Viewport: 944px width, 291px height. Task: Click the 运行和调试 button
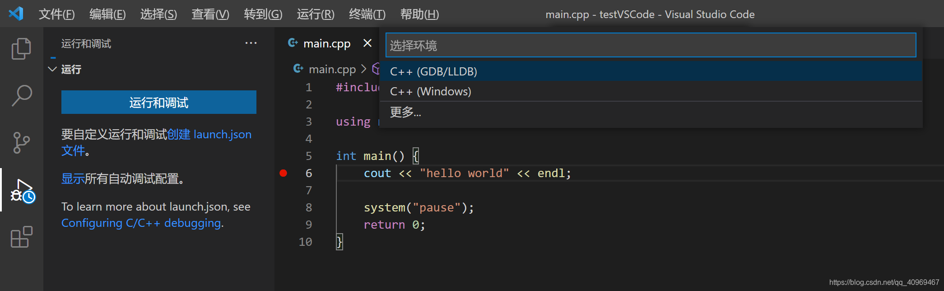[x=159, y=102]
